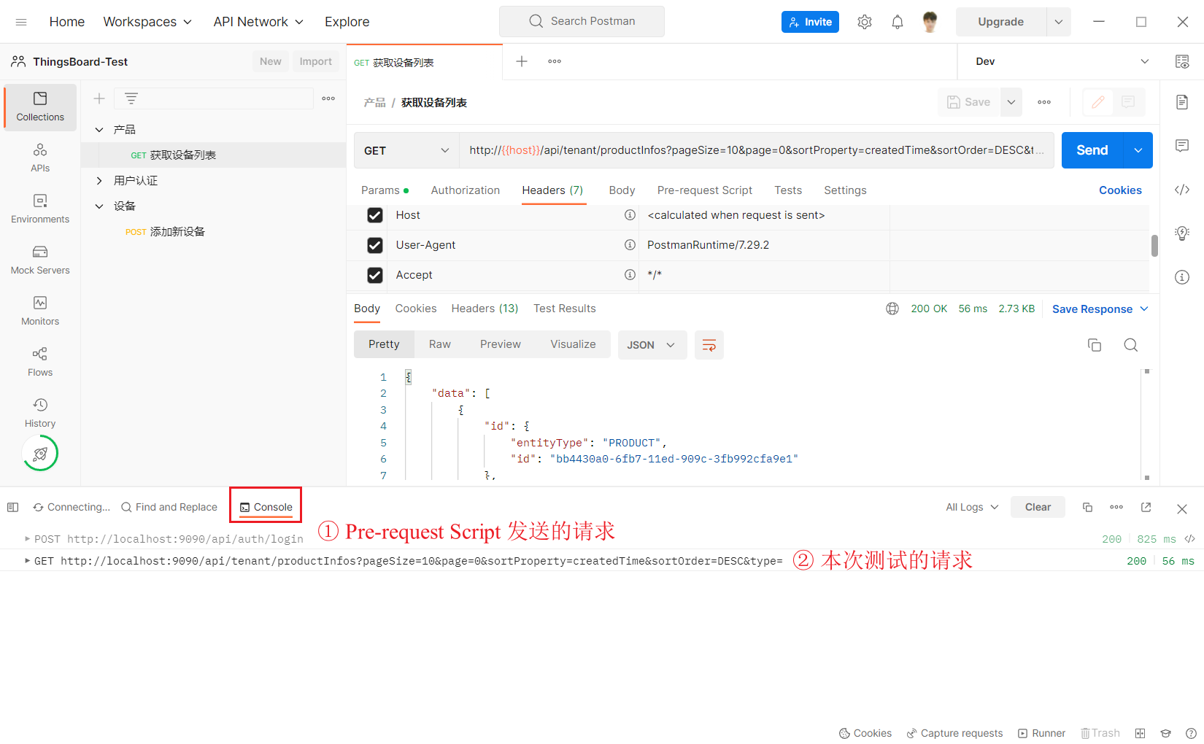Screen dimensions: 1204x744
Task: Pop out the console window
Action: 1146,507
